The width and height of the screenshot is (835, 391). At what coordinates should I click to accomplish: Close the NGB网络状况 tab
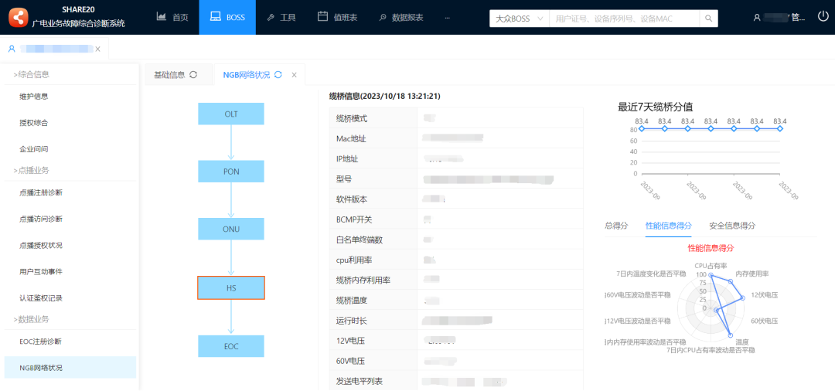coord(294,75)
